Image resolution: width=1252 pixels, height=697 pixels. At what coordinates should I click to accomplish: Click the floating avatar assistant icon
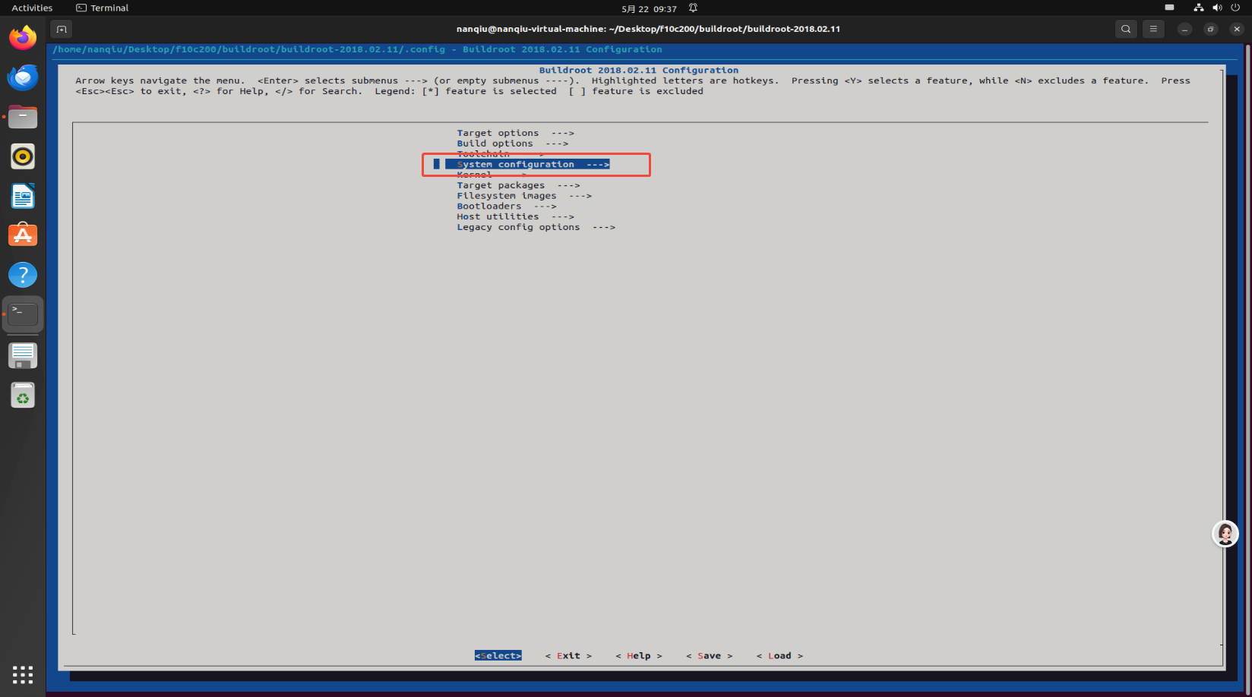point(1225,534)
